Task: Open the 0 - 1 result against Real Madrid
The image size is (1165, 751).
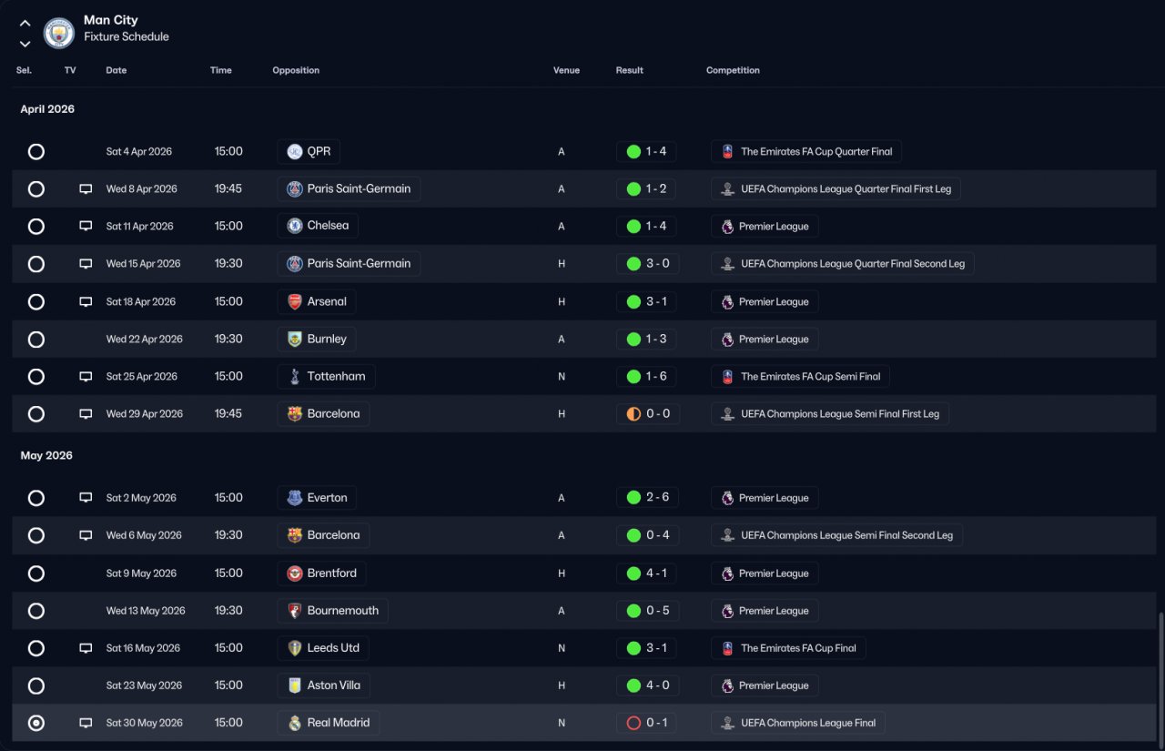Action: [x=647, y=723]
